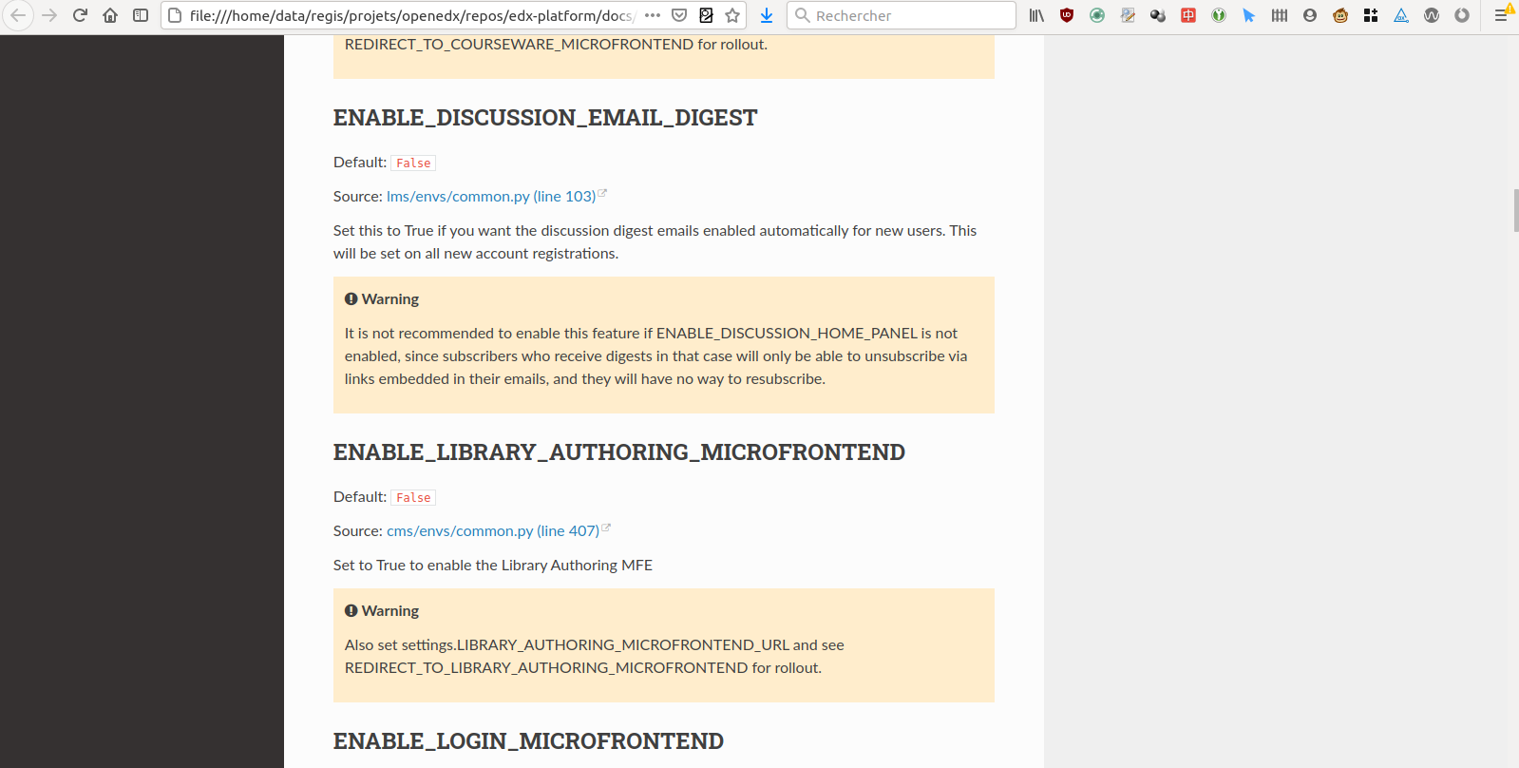Open the Library bookshelf icon

coord(1036,15)
